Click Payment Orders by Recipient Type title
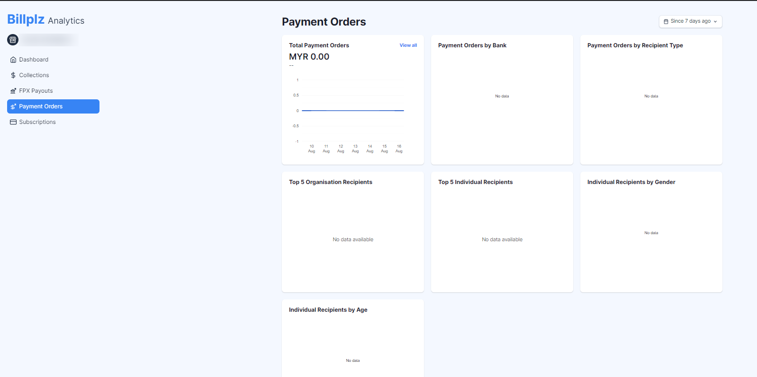The image size is (757, 377). pos(635,45)
